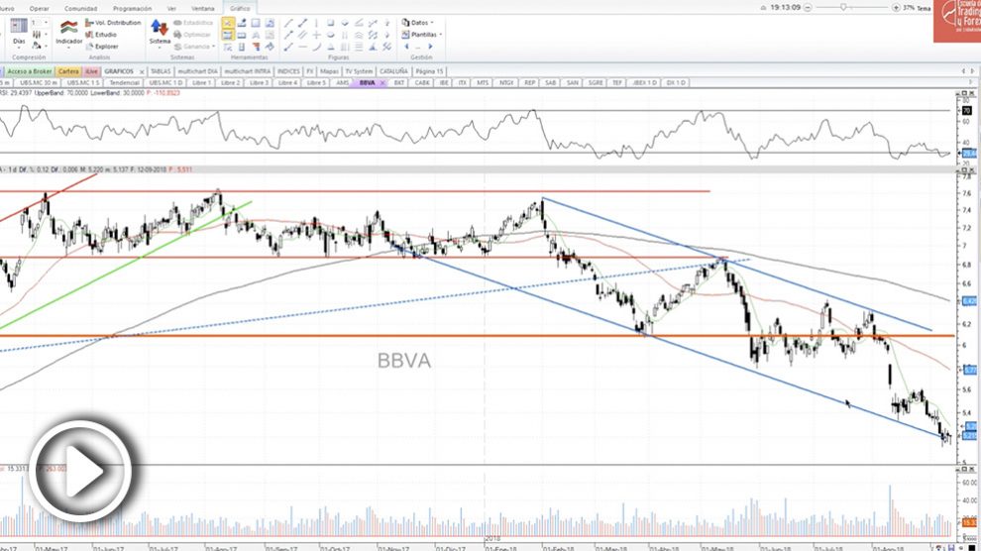Switch to the Cartera tab
Image resolution: width=981 pixels, height=551 pixels.
tap(68, 71)
